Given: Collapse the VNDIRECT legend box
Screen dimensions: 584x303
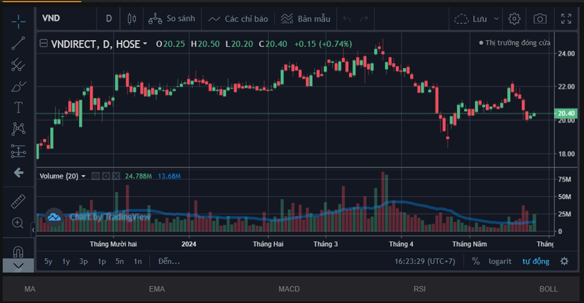Looking at the screenshot, I should click(x=44, y=44).
